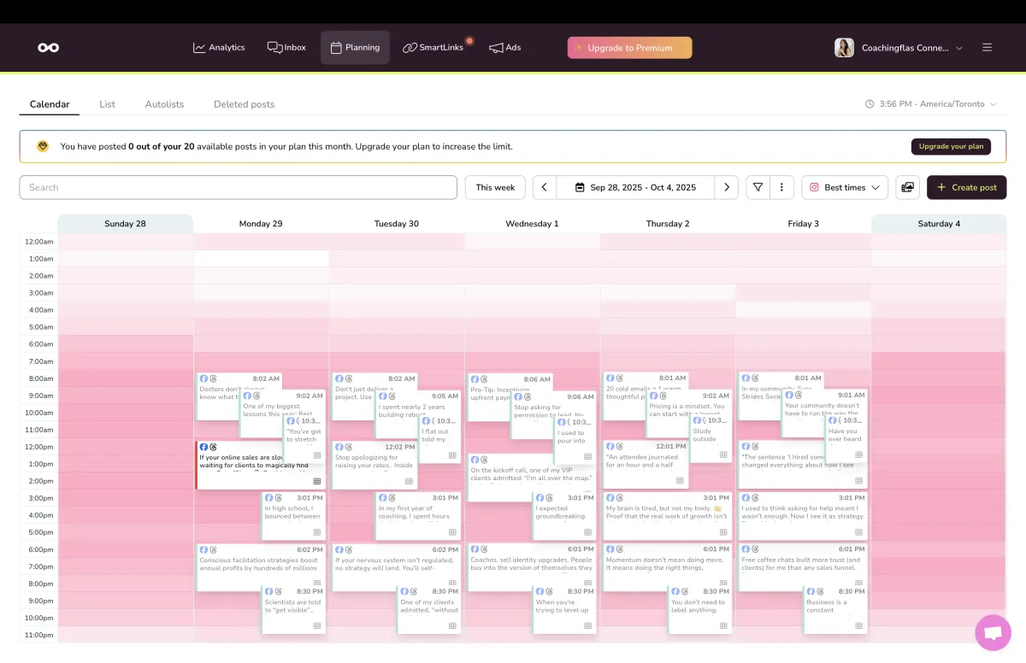This screenshot has width=1026, height=663.
Task: Switch to the Autolists tab
Action: tap(164, 104)
